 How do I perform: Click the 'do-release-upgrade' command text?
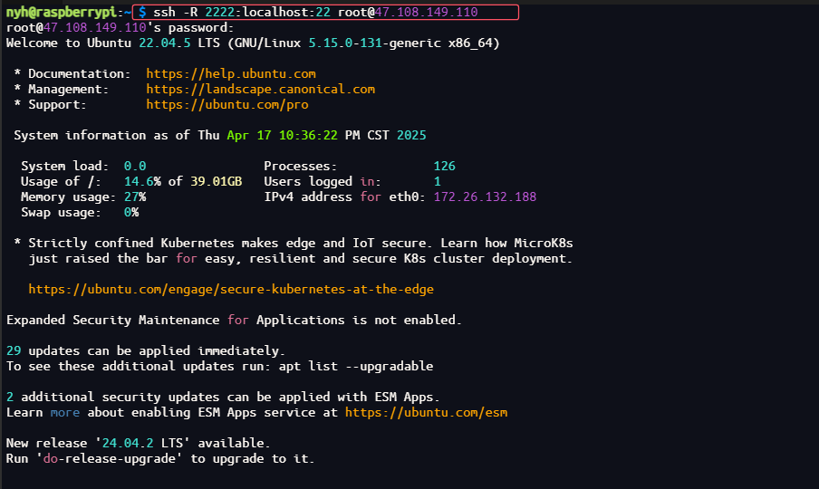click(109, 459)
